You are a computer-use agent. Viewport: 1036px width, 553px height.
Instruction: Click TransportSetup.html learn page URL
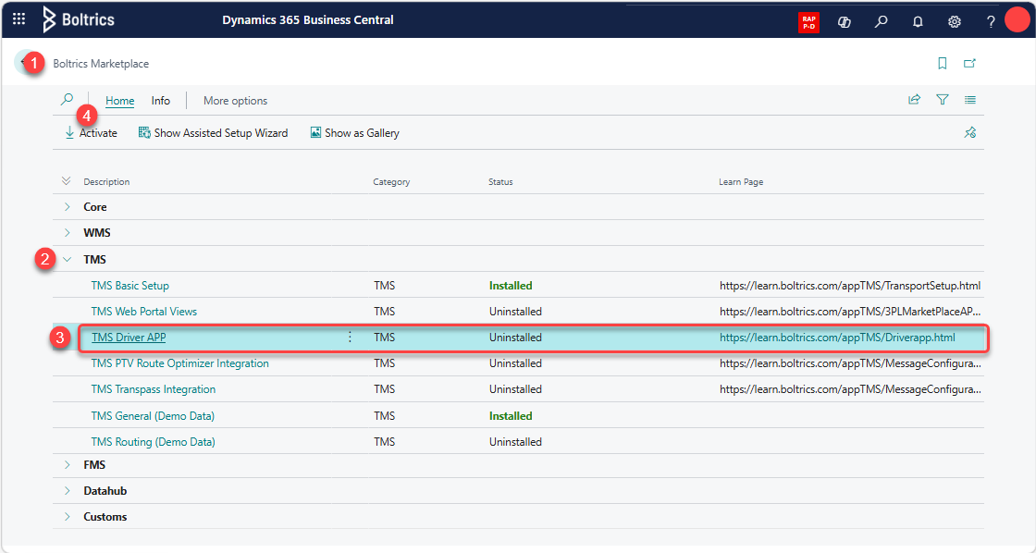[x=850, y=286]
